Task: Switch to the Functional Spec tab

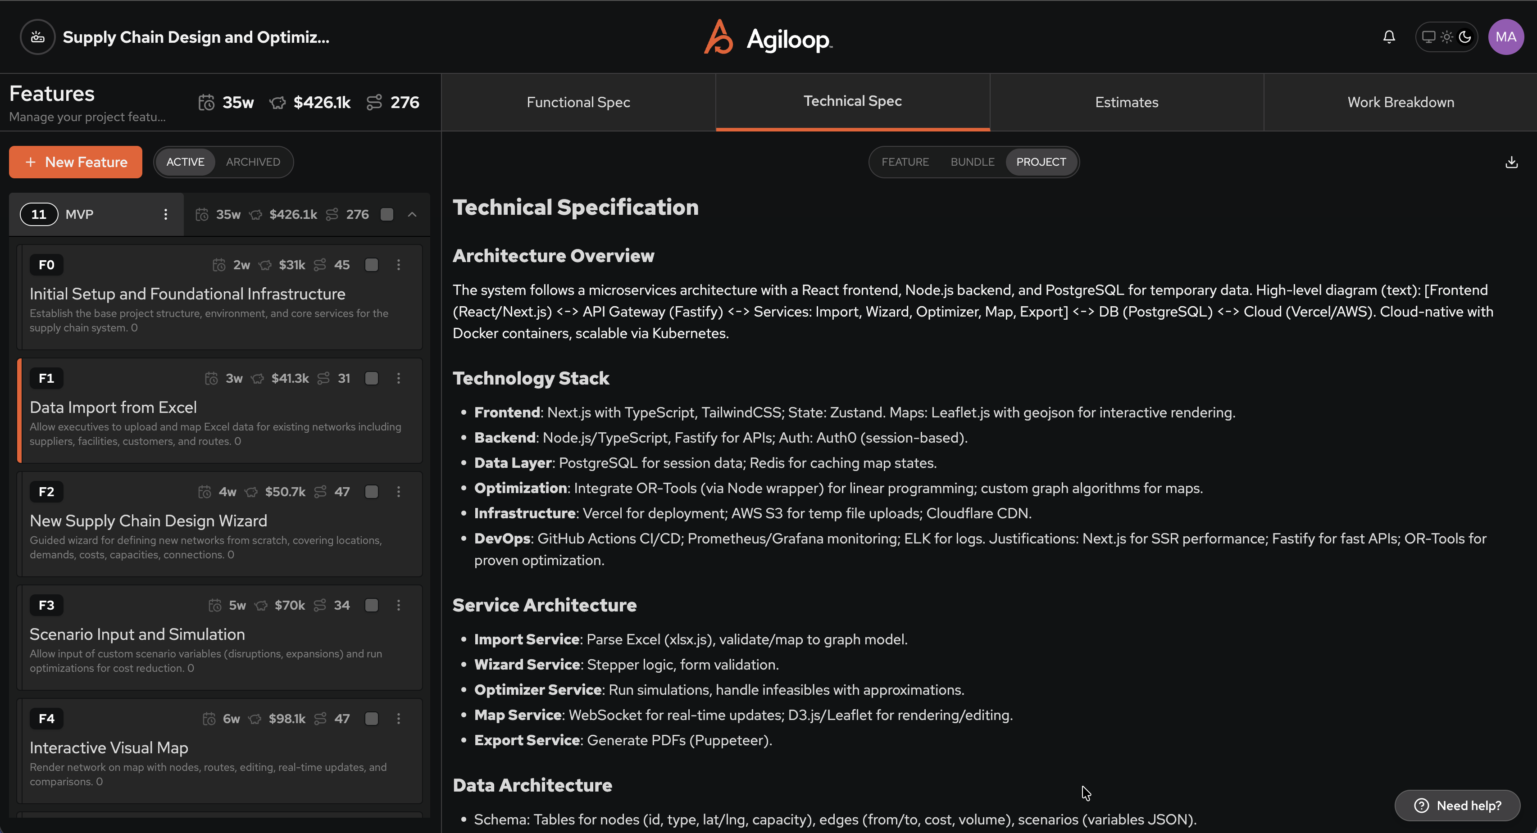Action: (x=578, y=102)
